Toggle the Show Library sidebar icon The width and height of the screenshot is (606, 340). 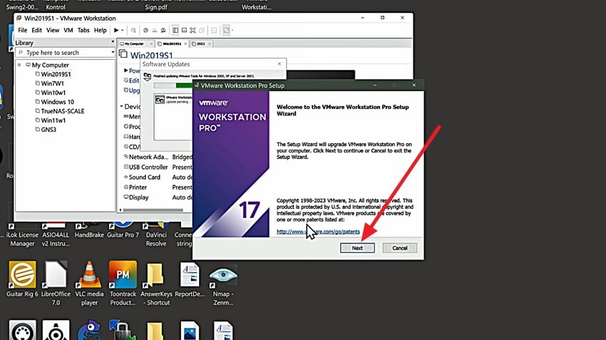point(175,30)
